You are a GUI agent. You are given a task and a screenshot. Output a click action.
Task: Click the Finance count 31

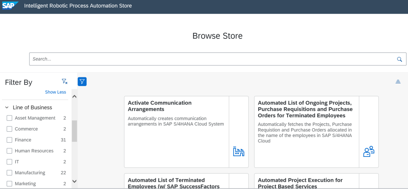[x=63, y=140]
